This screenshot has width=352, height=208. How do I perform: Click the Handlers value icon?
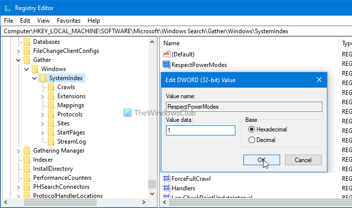(166, 188)
